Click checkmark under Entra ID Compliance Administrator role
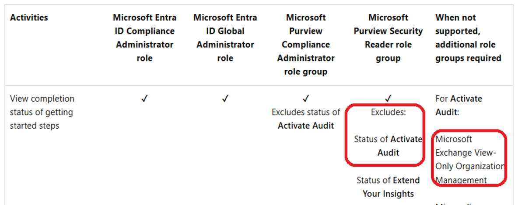The image size is (518, 205). coord(144,99)
